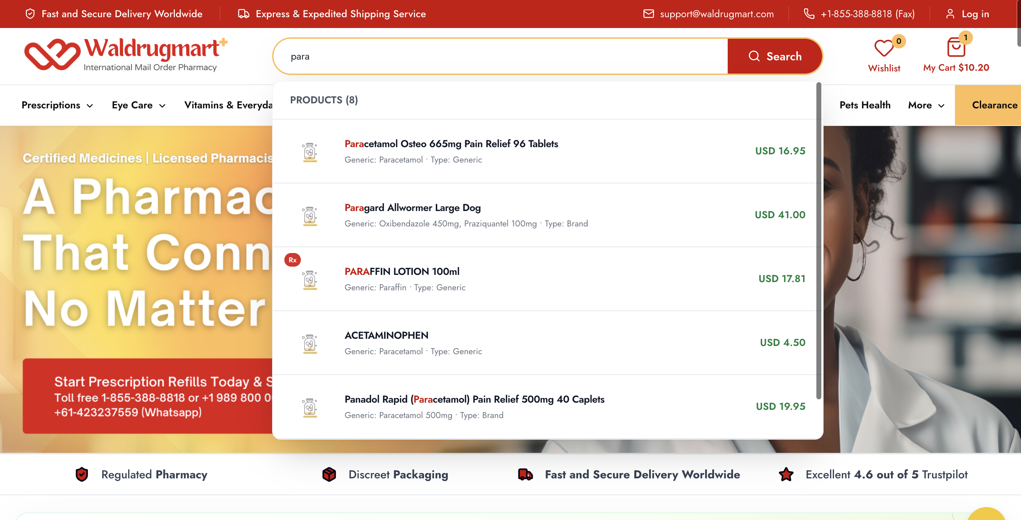
Task: Open the Clearance tab
Action: click(x=988, y=105)
